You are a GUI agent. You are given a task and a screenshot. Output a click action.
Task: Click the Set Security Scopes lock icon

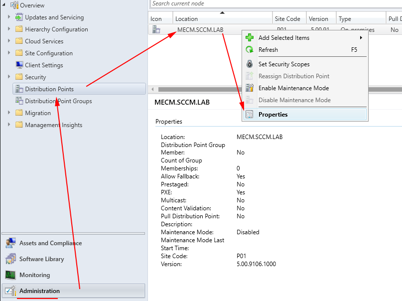coord(250,64)
